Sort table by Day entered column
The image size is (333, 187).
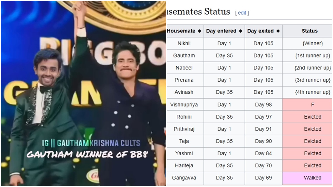pyautogui.click(x=240, y=31)
